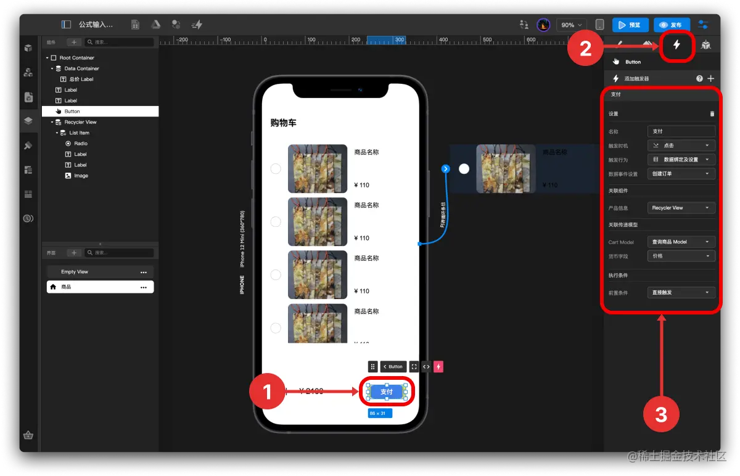Select the 总价 Label tree item
This screenshot has height=476, width=740.
81,80
